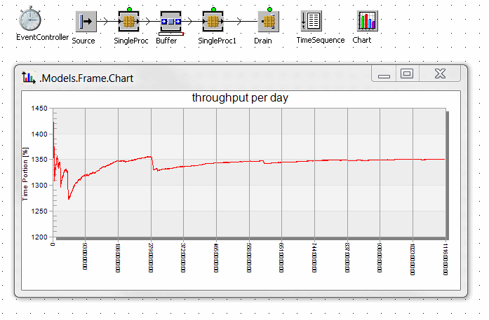
Task: Click green status dot above Drain
Action: [x=268, y=8]
